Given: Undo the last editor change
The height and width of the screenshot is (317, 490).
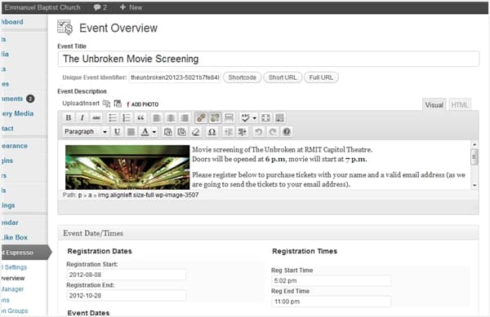Looking at the screenshot, I should 258,132.
